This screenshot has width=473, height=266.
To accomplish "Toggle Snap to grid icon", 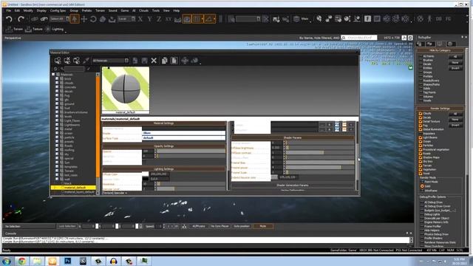I will [x=197, y=19].
